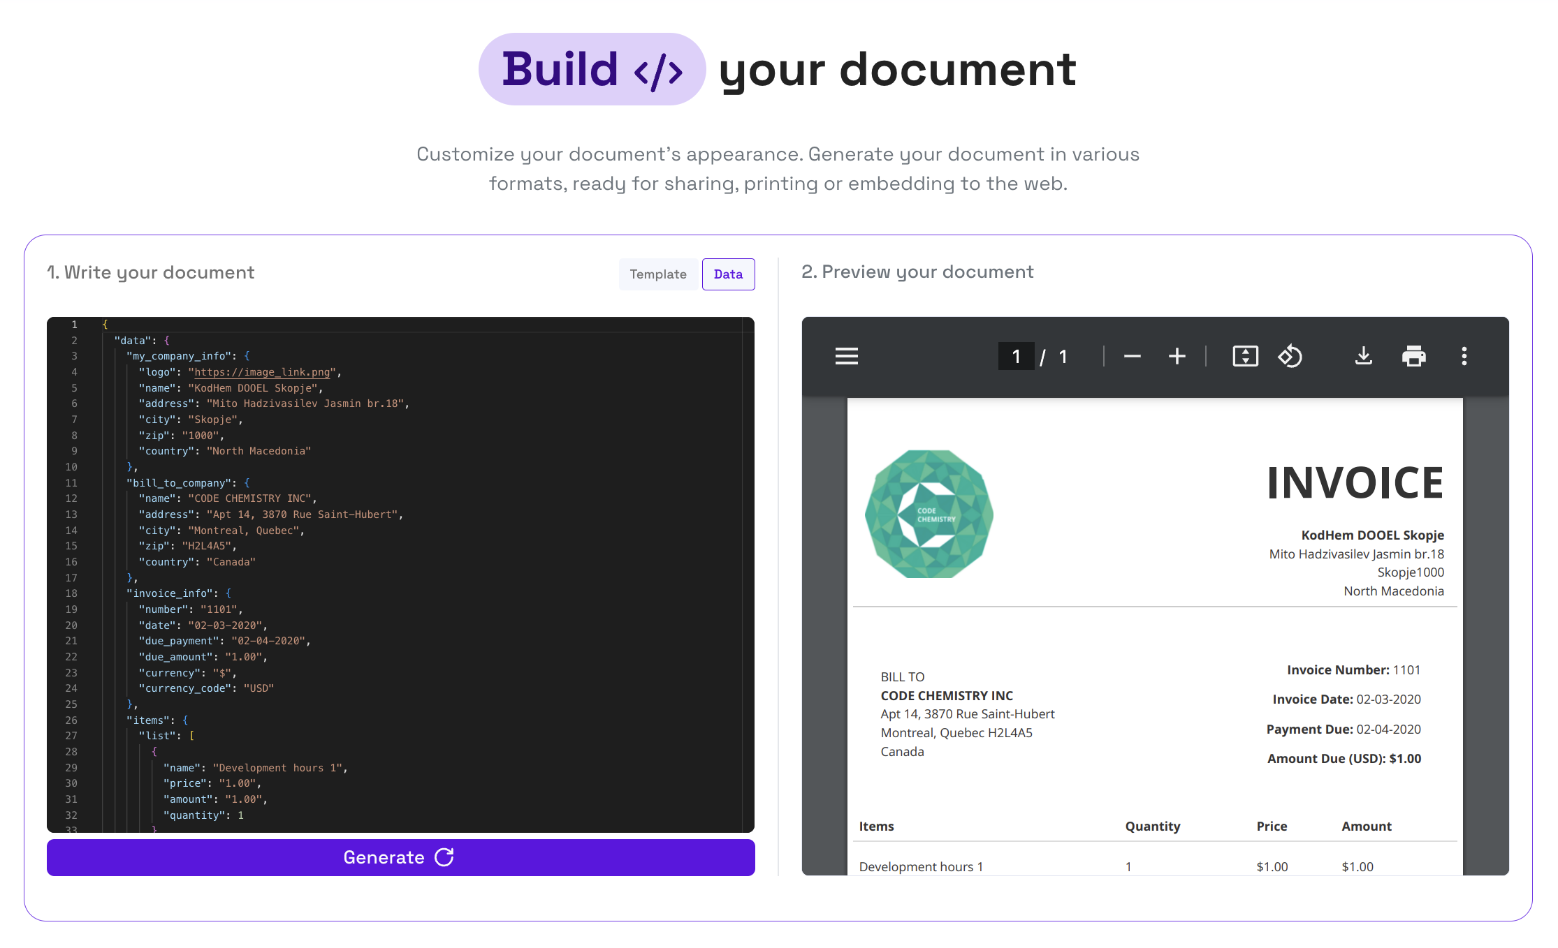Zoom out with the minus icon
The image size is (1558, 948).
click(x=1132, y=356)
